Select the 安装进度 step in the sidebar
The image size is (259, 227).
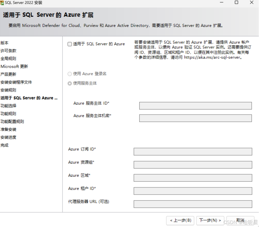coord(8,137)
